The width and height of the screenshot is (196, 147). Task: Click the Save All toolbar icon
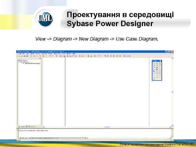point(27,56)
